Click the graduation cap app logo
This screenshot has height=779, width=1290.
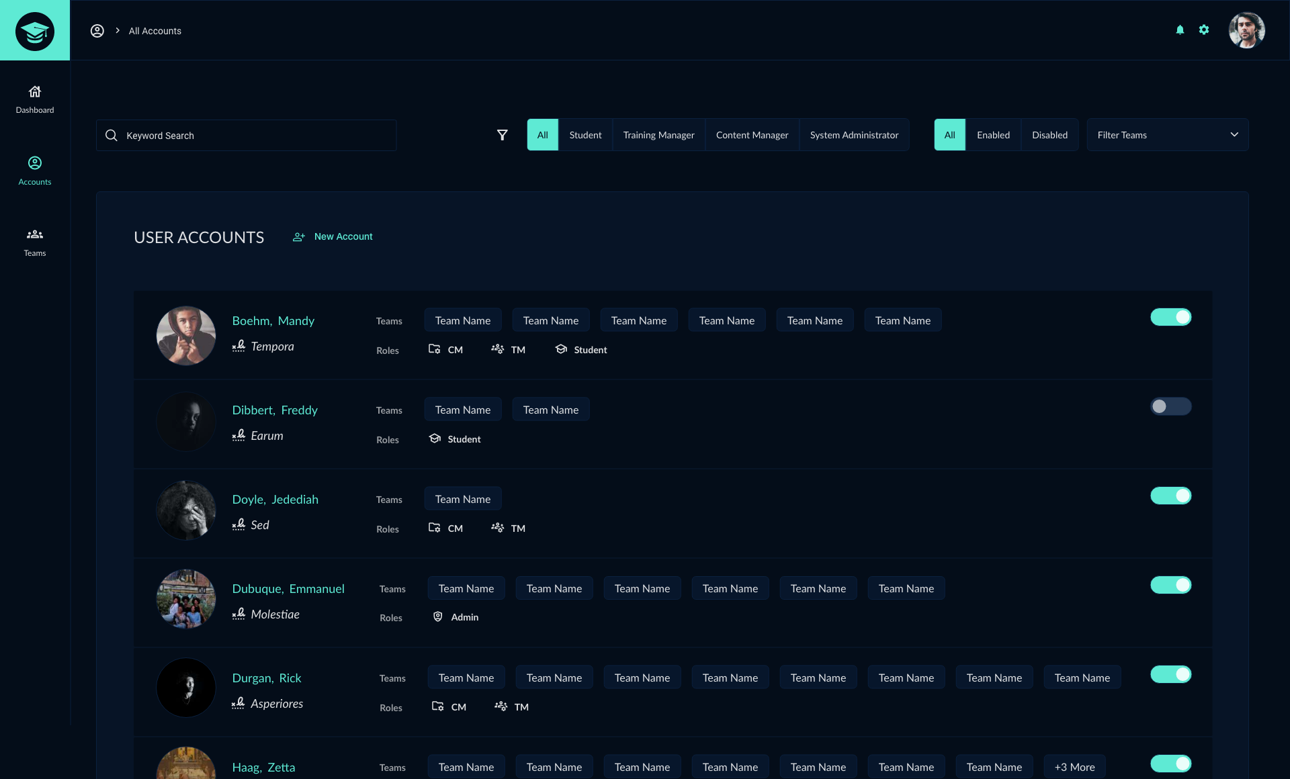(x=35, y=31)
